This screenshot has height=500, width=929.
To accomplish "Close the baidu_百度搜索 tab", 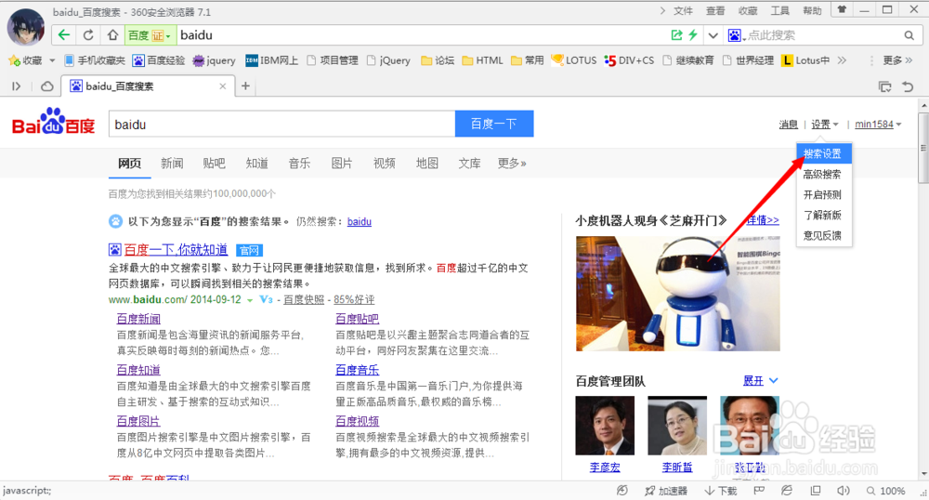I will 223,86.
